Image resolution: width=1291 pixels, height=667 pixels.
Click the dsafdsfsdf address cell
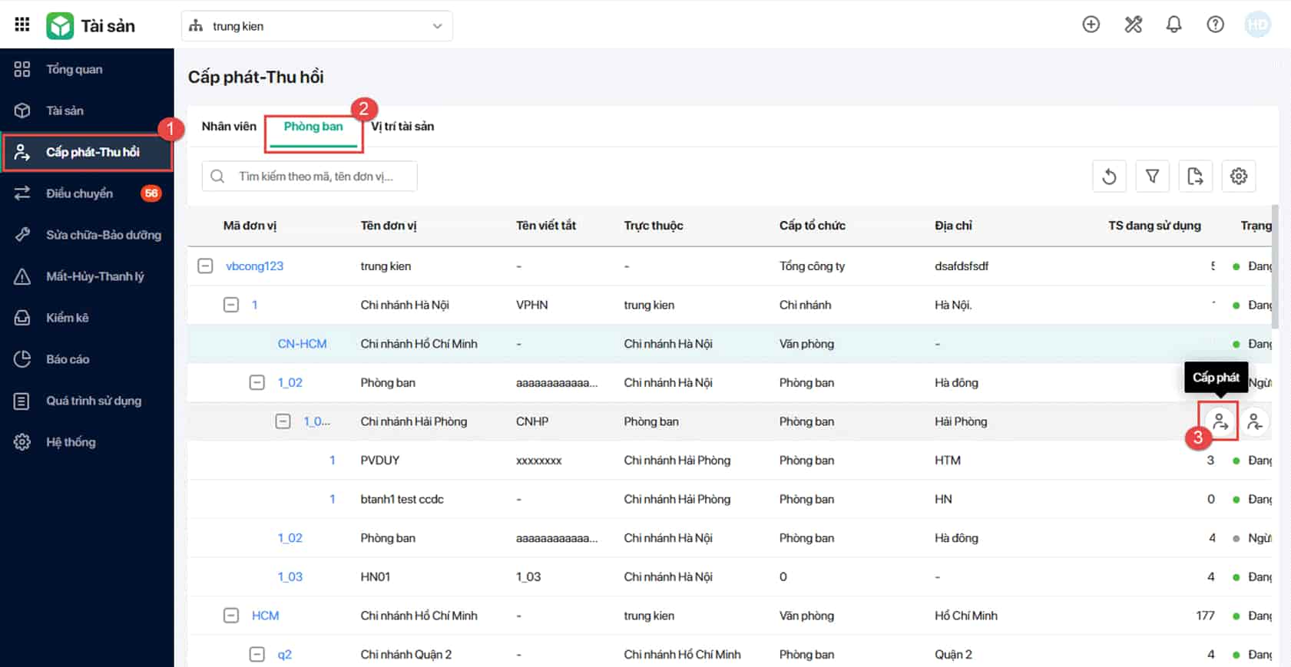tap(962, 266)
